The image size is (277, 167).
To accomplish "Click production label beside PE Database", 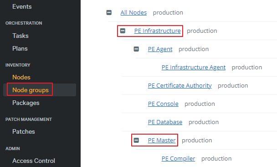I will [x=204, y=122].
